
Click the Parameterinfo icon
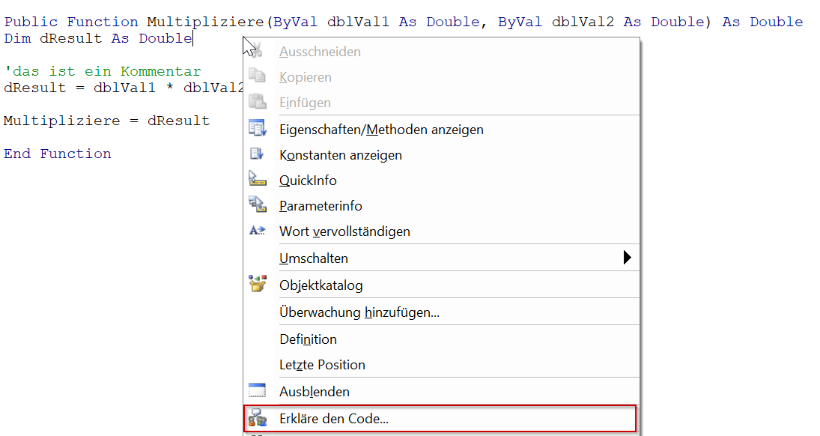click(x=257, y=205)
